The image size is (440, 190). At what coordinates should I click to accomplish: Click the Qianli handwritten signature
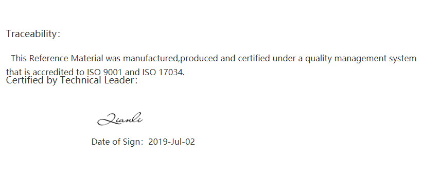pyautogui.click(x=120, y=119)
